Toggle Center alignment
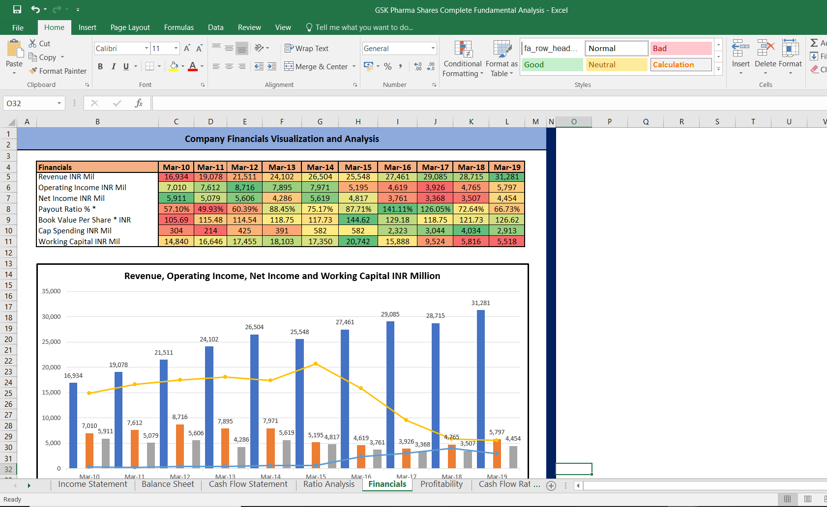The height and width of the screenshot is (507, 827). 229,66
